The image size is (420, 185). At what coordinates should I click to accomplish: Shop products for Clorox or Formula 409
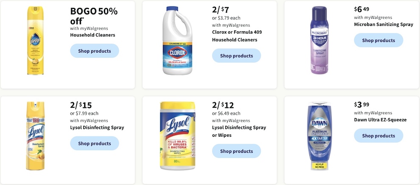(x=237, y=55)
